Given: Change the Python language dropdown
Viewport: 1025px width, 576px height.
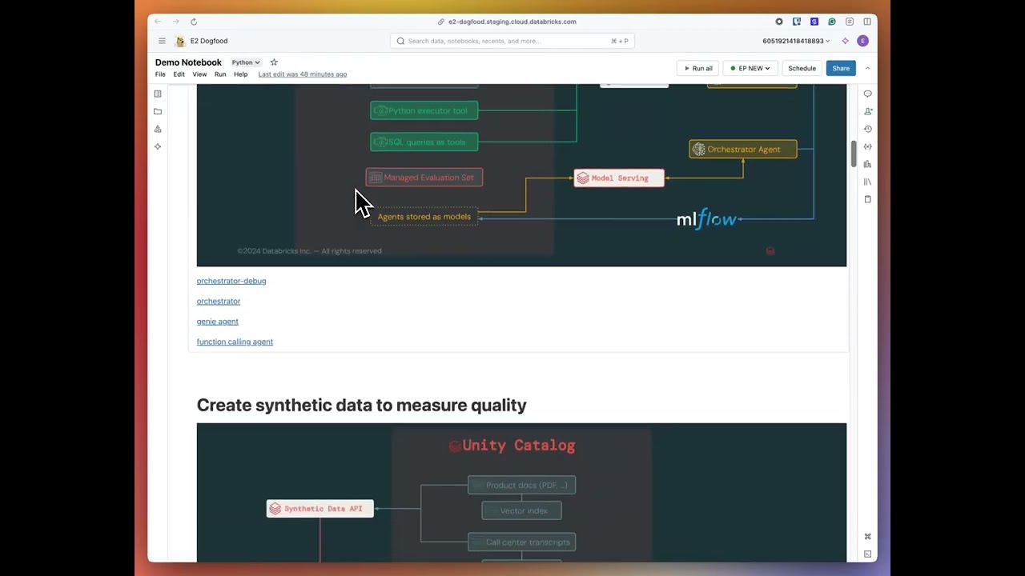Looking at the screenshot, I should point(246,62).
